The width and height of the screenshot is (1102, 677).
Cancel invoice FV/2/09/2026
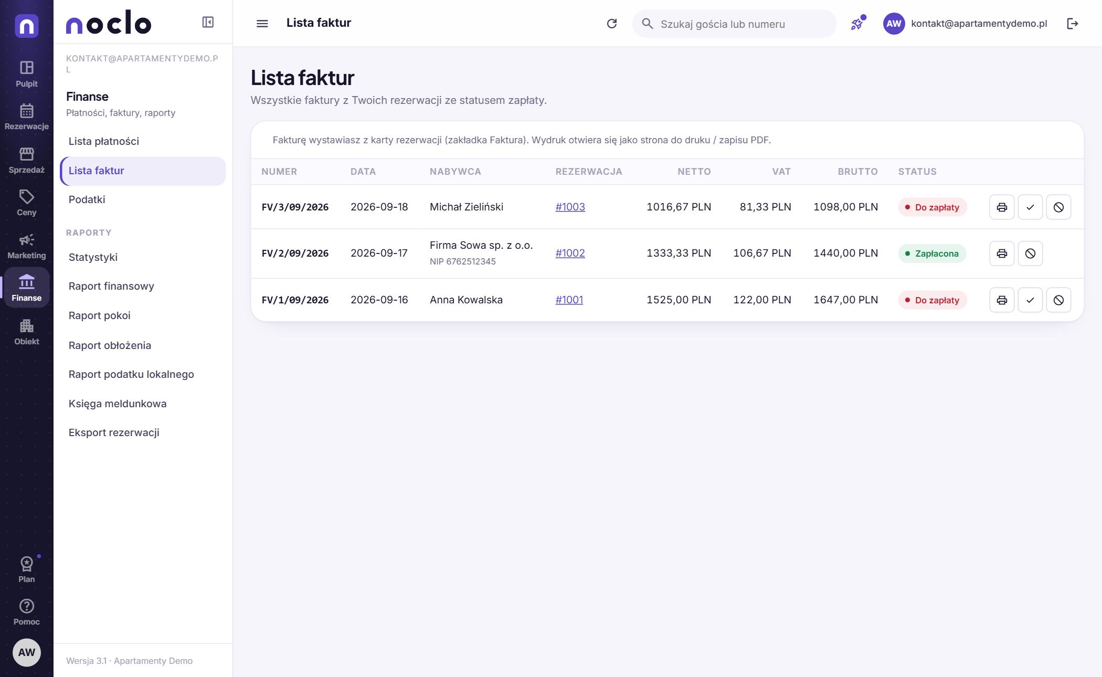(x=1030, y=253)
